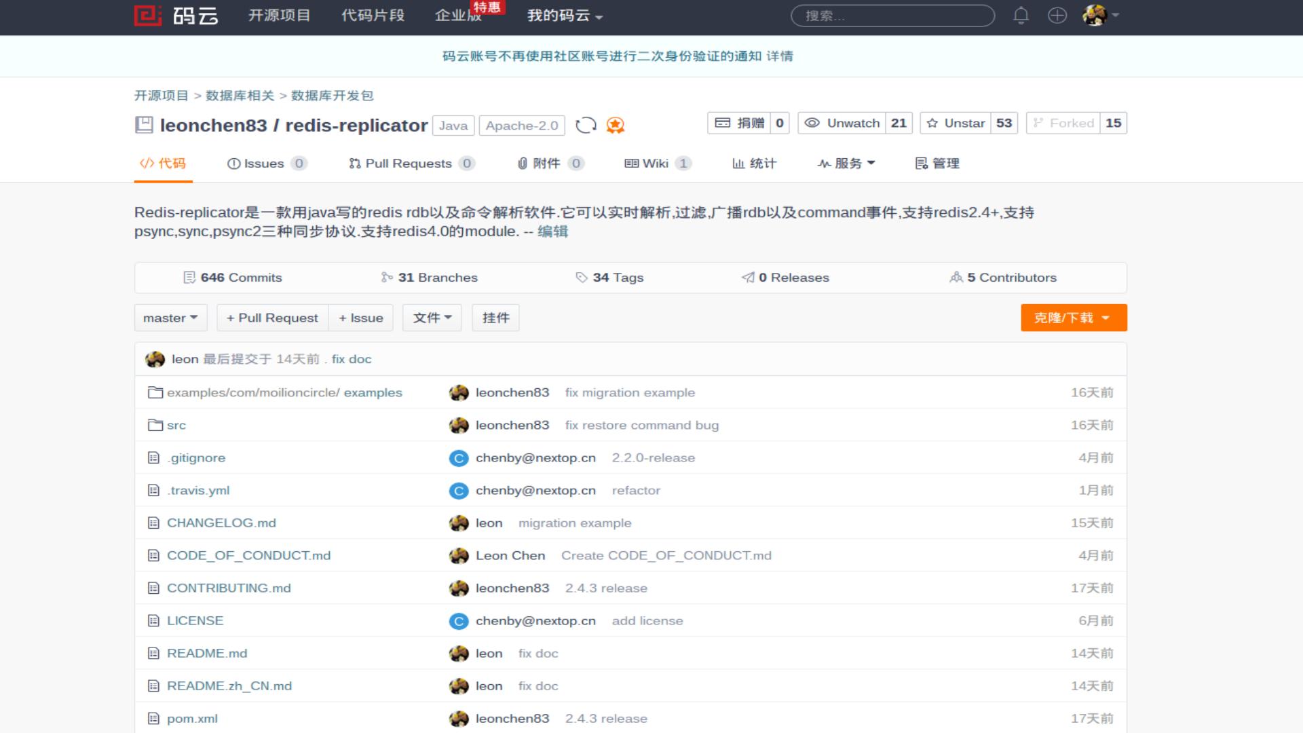Click leonchen83 avatar in src row
Viewport: 1303px width, 733px height.
tap(459, 426)
